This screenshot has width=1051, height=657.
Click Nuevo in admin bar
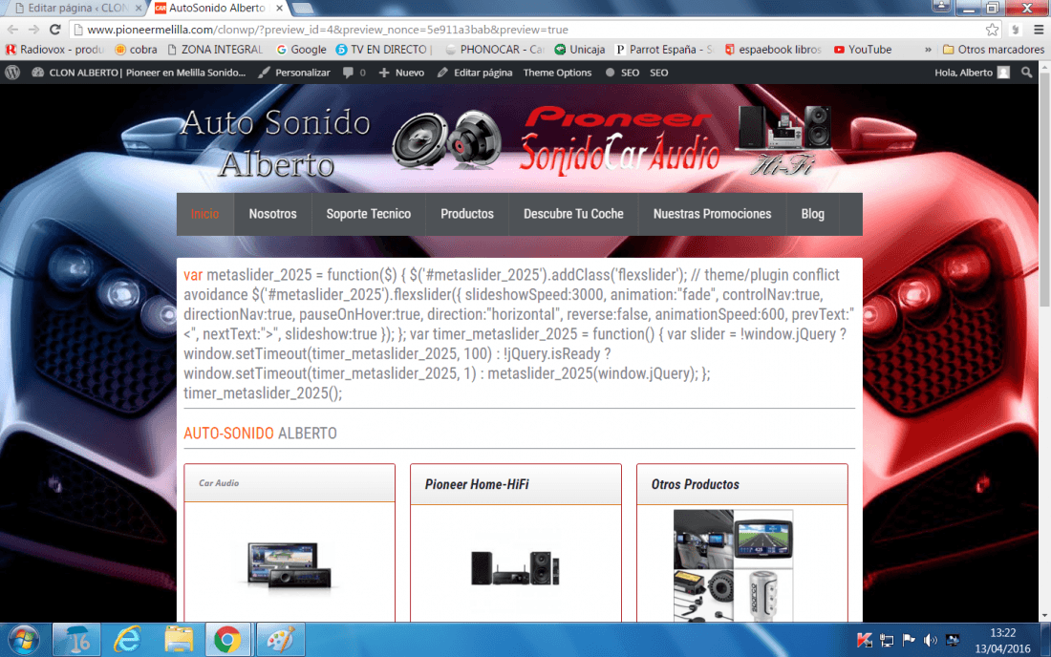coord(401,73)
